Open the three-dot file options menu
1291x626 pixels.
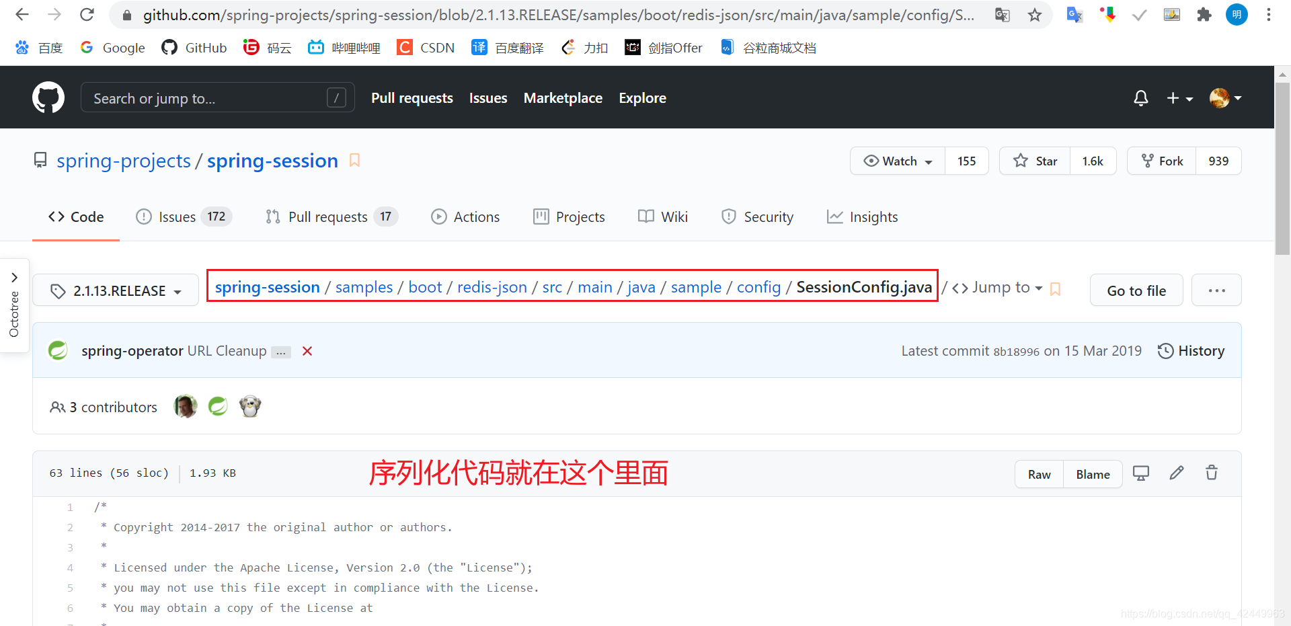(1216, 290)
